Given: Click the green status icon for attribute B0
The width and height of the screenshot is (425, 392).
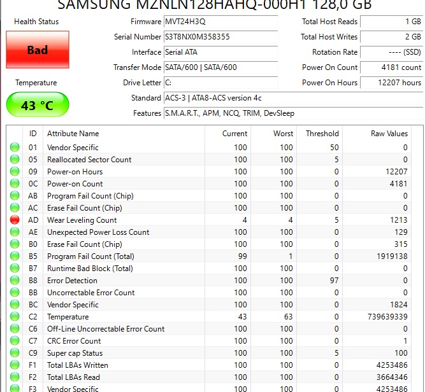Looking at the screenshot, I should pos(15,244).
